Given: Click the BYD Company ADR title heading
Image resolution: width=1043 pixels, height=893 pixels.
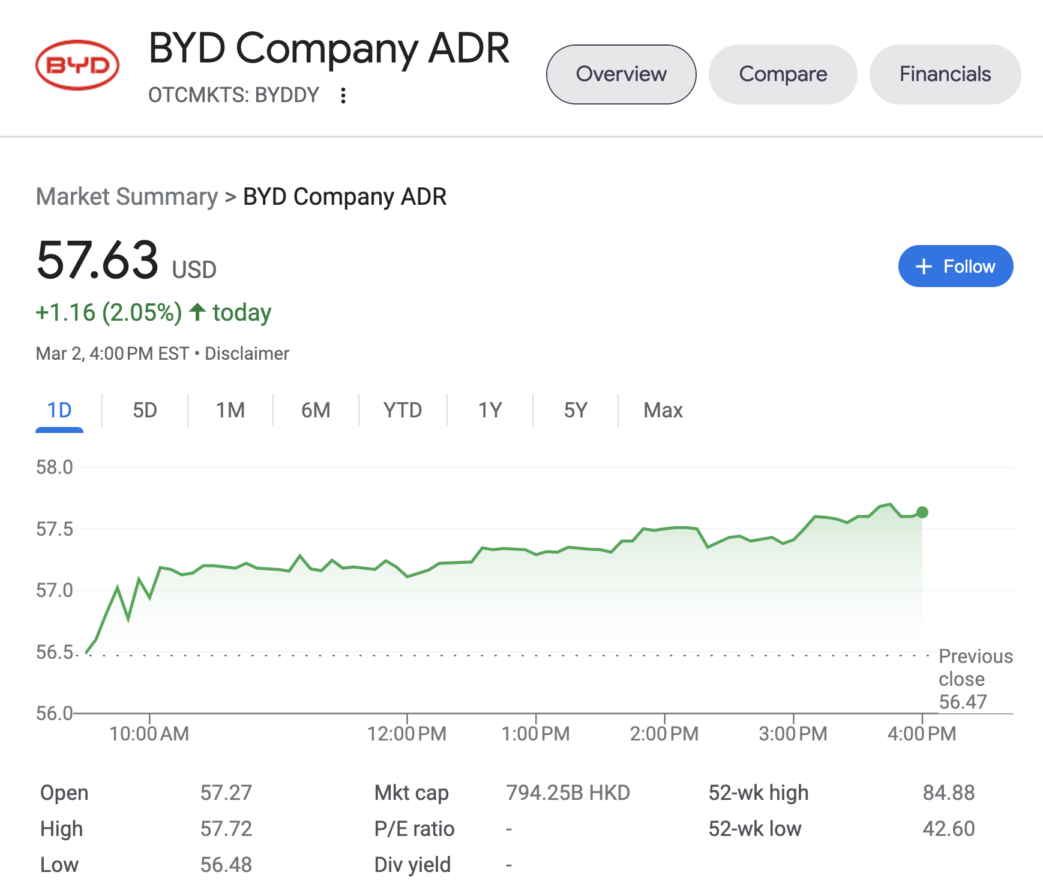Looking at the screenshot, I should (x=329, y=49).
